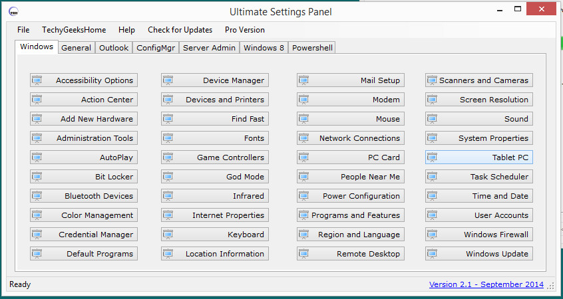The image size is (563, 299).
Task: Open Infrared settings
Action: click(x=215, y=196)
